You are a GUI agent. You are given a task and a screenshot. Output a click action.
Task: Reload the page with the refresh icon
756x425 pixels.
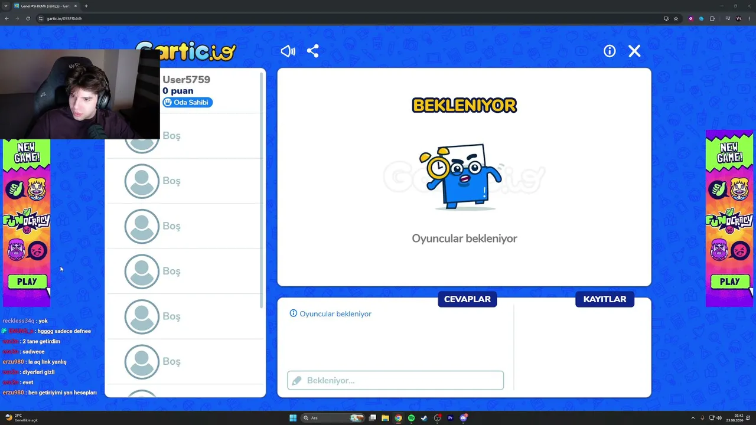pyautogui.click(x=28, y=18)
